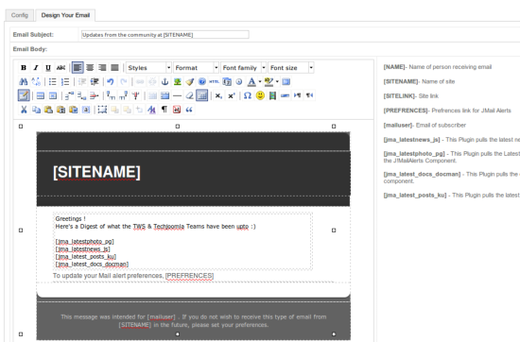Click the Edit CSS style icon
Viewport: 520px width, 342px height.
[151, 110]
